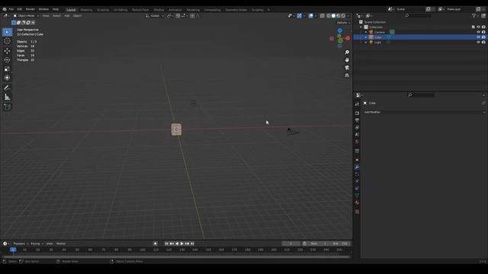Select the Add Cube tool
Screen dimensions: 488x274
tap(7, 107)
